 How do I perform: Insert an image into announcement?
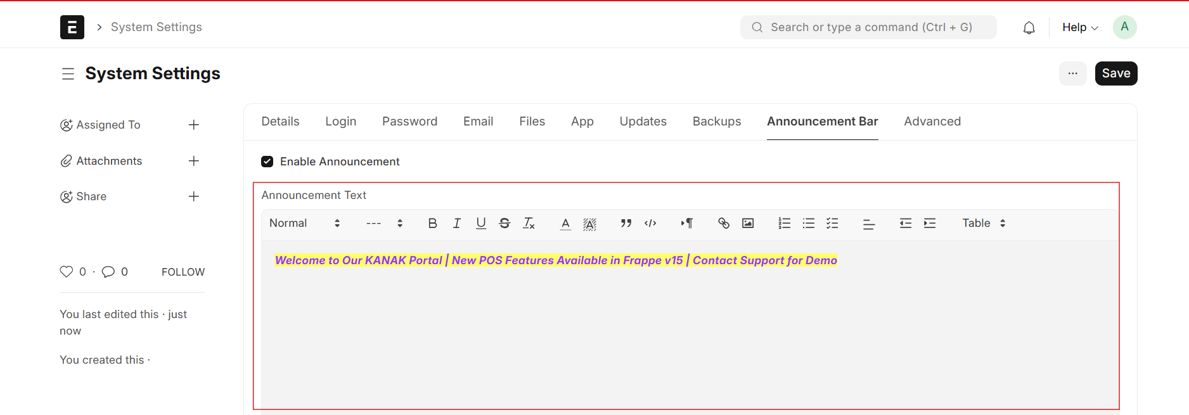point(748,223)
